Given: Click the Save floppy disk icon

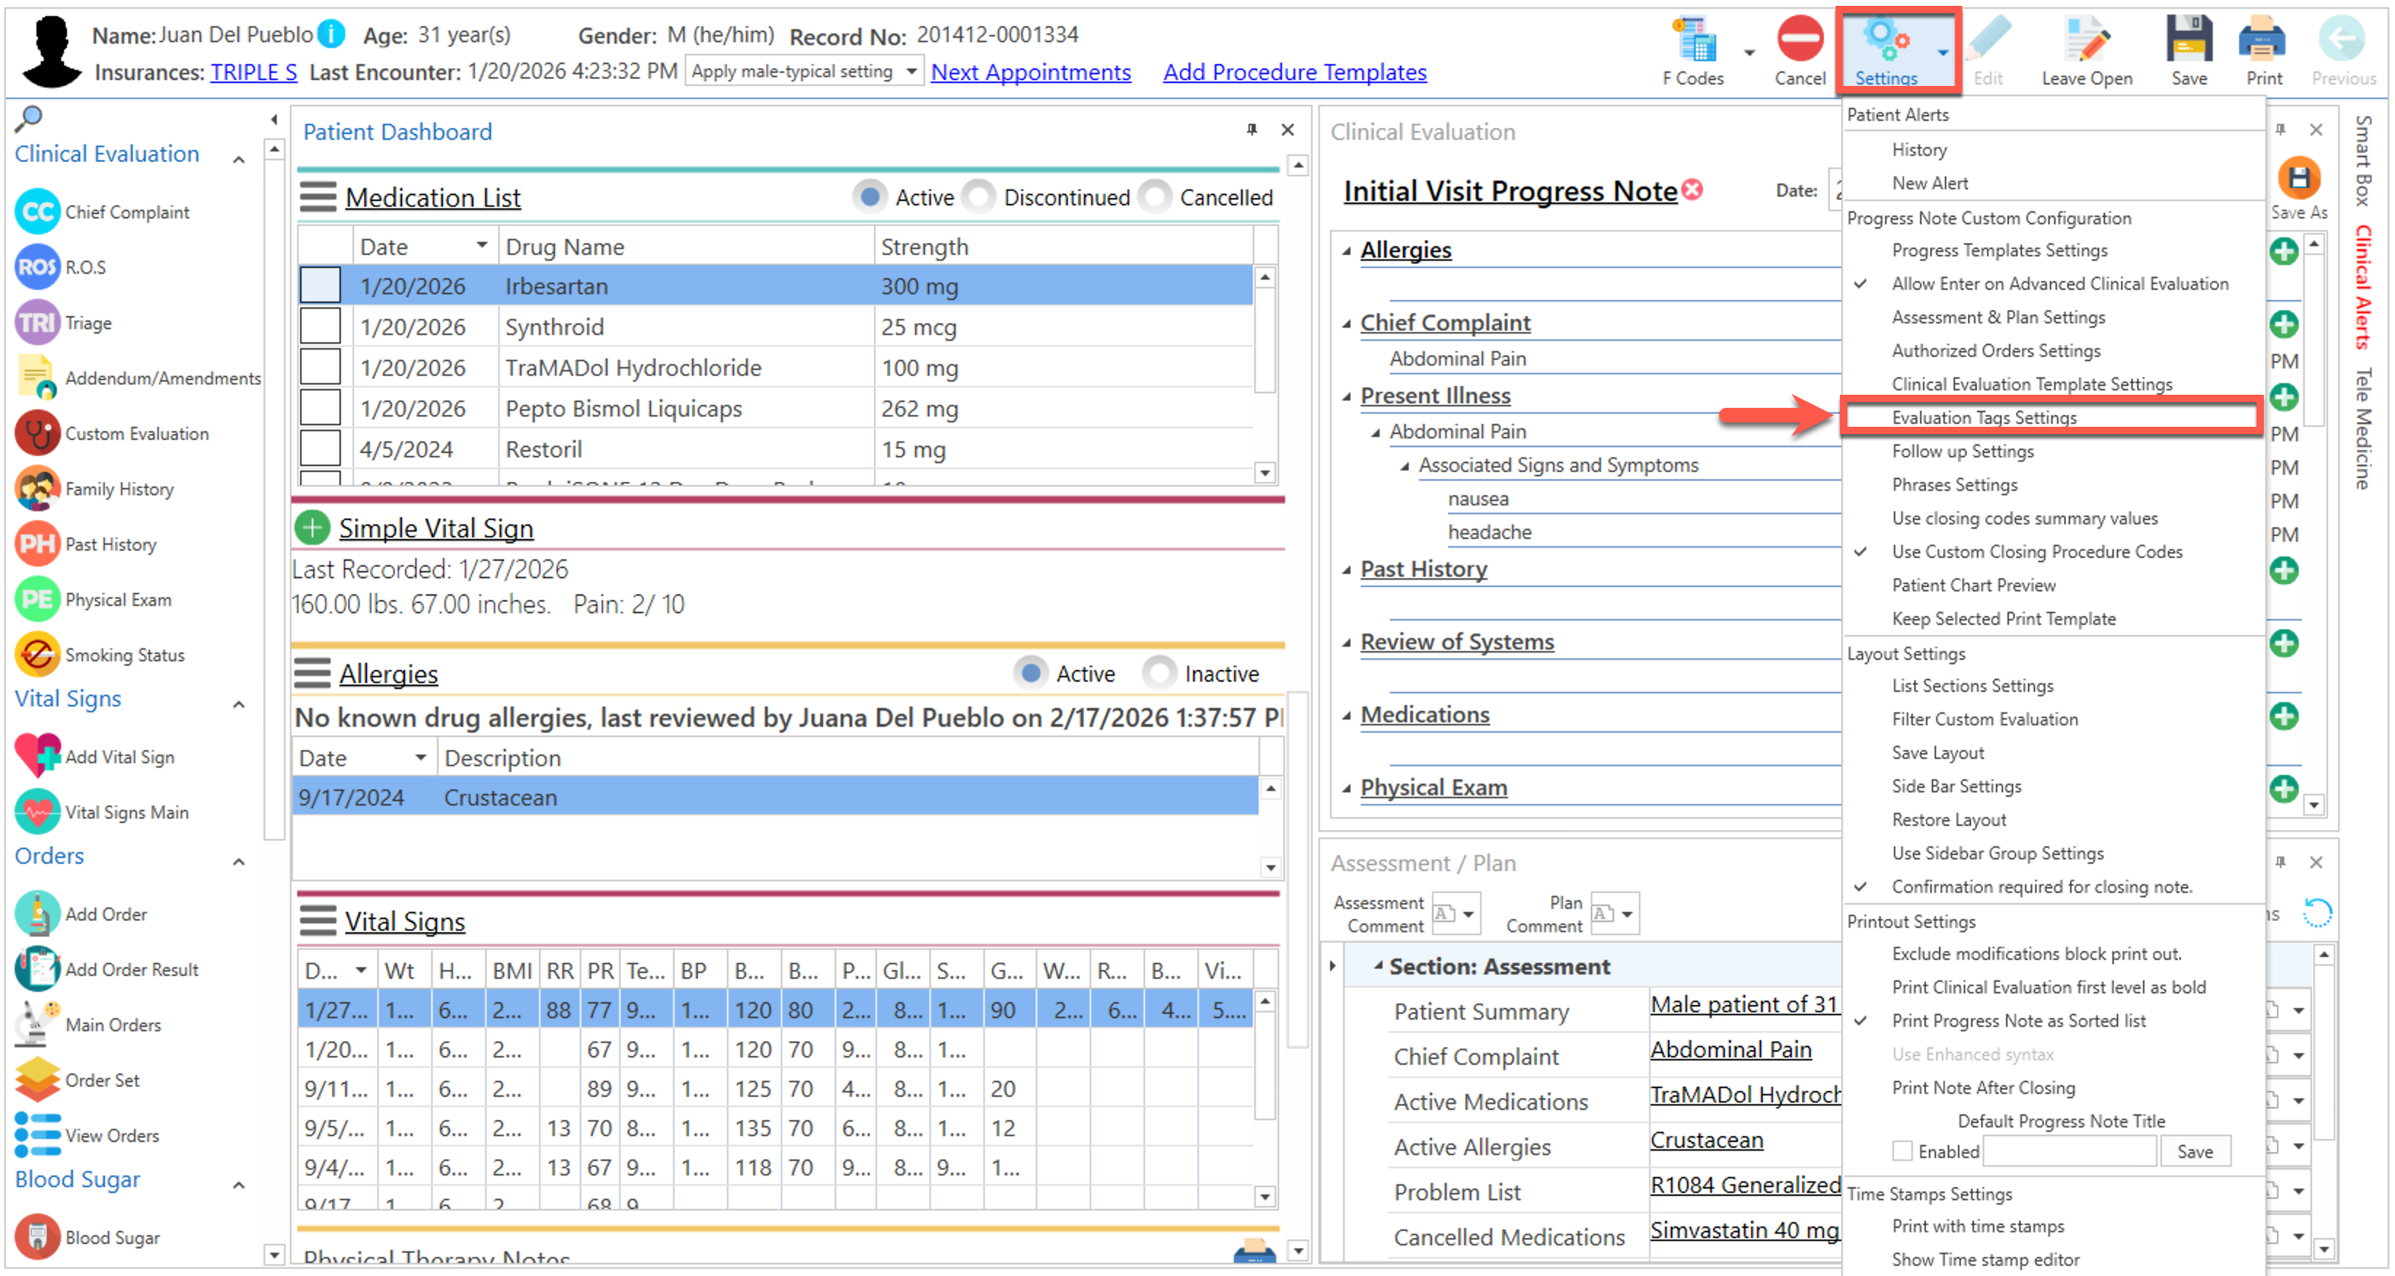Looking at the screenshot, I should click(2189, 40).
